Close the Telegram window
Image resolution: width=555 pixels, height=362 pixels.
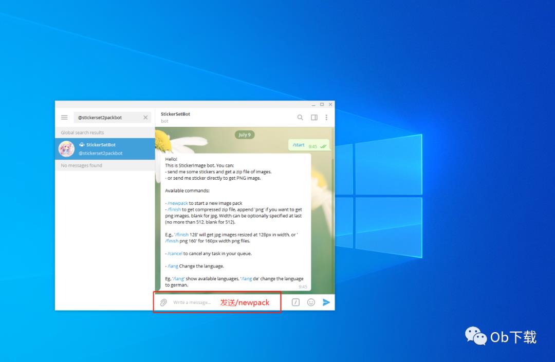(x=330, y=105)
